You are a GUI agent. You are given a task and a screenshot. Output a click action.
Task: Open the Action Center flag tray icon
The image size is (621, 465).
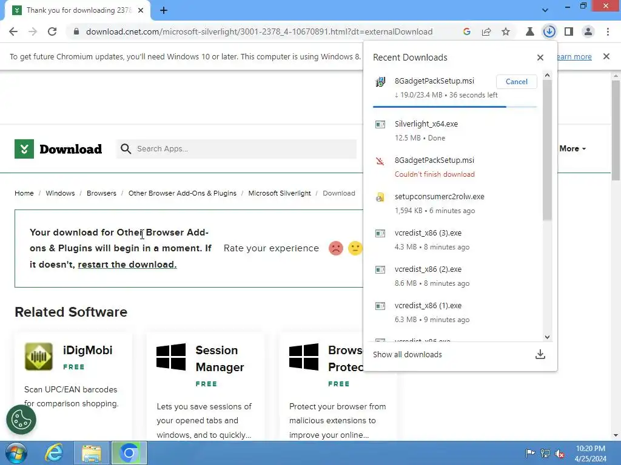point(530,453)
